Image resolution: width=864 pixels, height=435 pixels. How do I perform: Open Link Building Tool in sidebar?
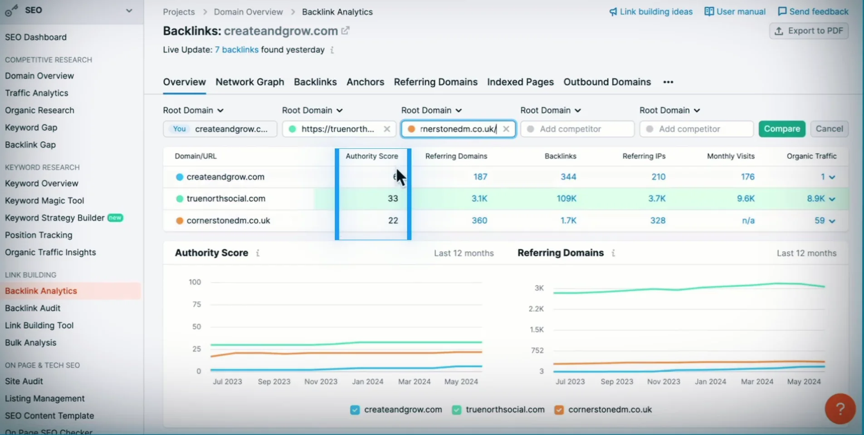(x=39, y=325)
